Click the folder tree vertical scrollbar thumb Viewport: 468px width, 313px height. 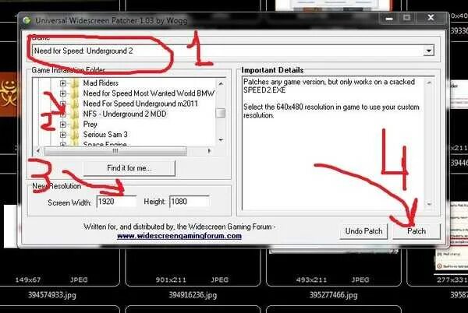[221, 113]
